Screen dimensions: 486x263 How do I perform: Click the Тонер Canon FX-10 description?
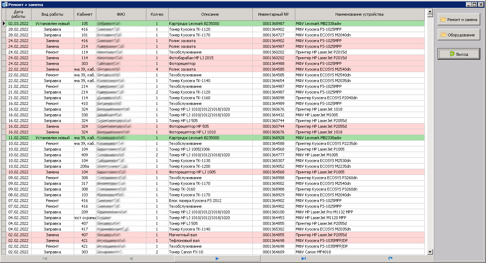tap(210, 252)
